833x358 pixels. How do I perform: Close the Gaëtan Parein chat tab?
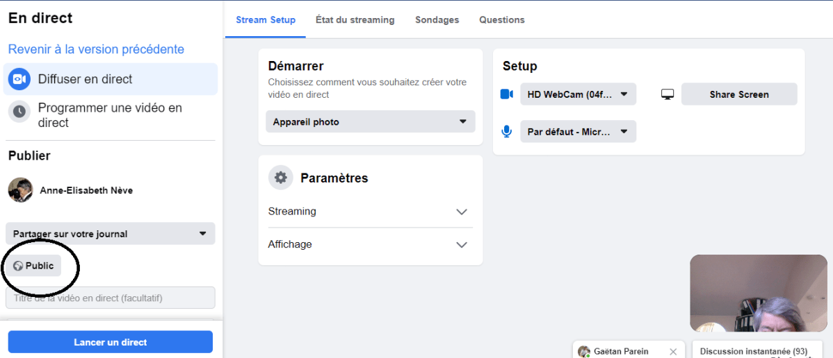pos(672,352)
